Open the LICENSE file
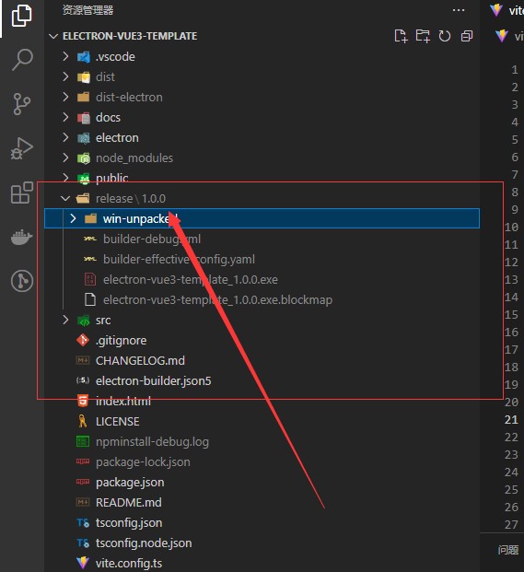 [x=118, y=421]
